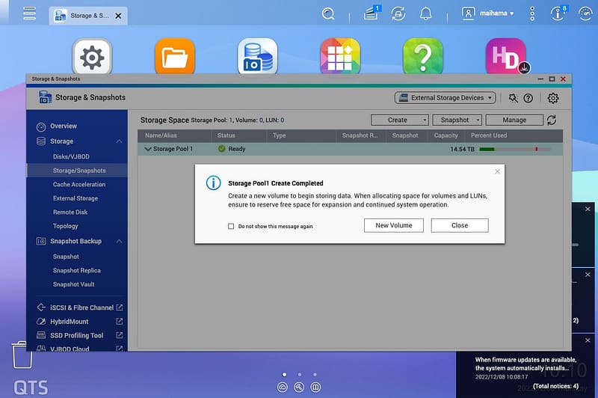Click the first circular icon in bottom desktop bar
This screenshot has height=398, width=598.
click(283, 388)
